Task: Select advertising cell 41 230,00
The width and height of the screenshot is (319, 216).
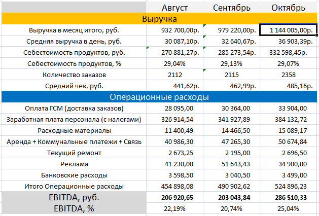Action: pyautogui.click(x=174, y=164)
